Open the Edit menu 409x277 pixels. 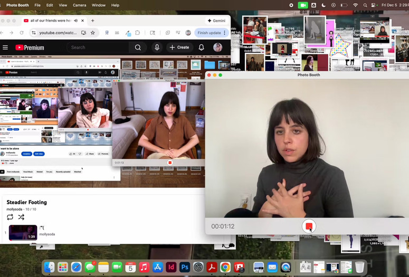click(x=50, y=5)
